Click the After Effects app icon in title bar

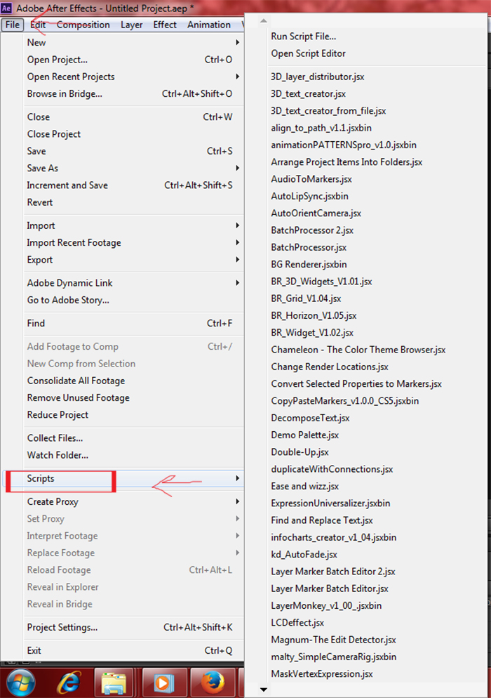pos(6,8)
